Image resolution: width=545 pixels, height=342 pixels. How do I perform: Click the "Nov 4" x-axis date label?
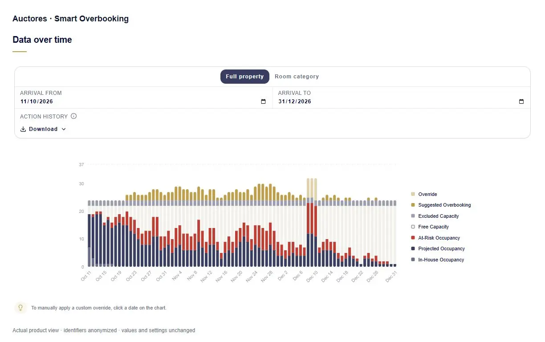[176, 276]
